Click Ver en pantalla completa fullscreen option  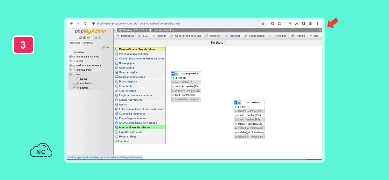pyautogui.click(x=140, y=54)
